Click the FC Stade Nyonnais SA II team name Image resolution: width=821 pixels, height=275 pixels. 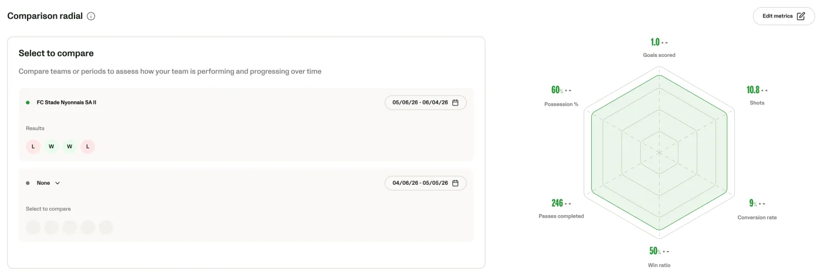tap(66, 103)
